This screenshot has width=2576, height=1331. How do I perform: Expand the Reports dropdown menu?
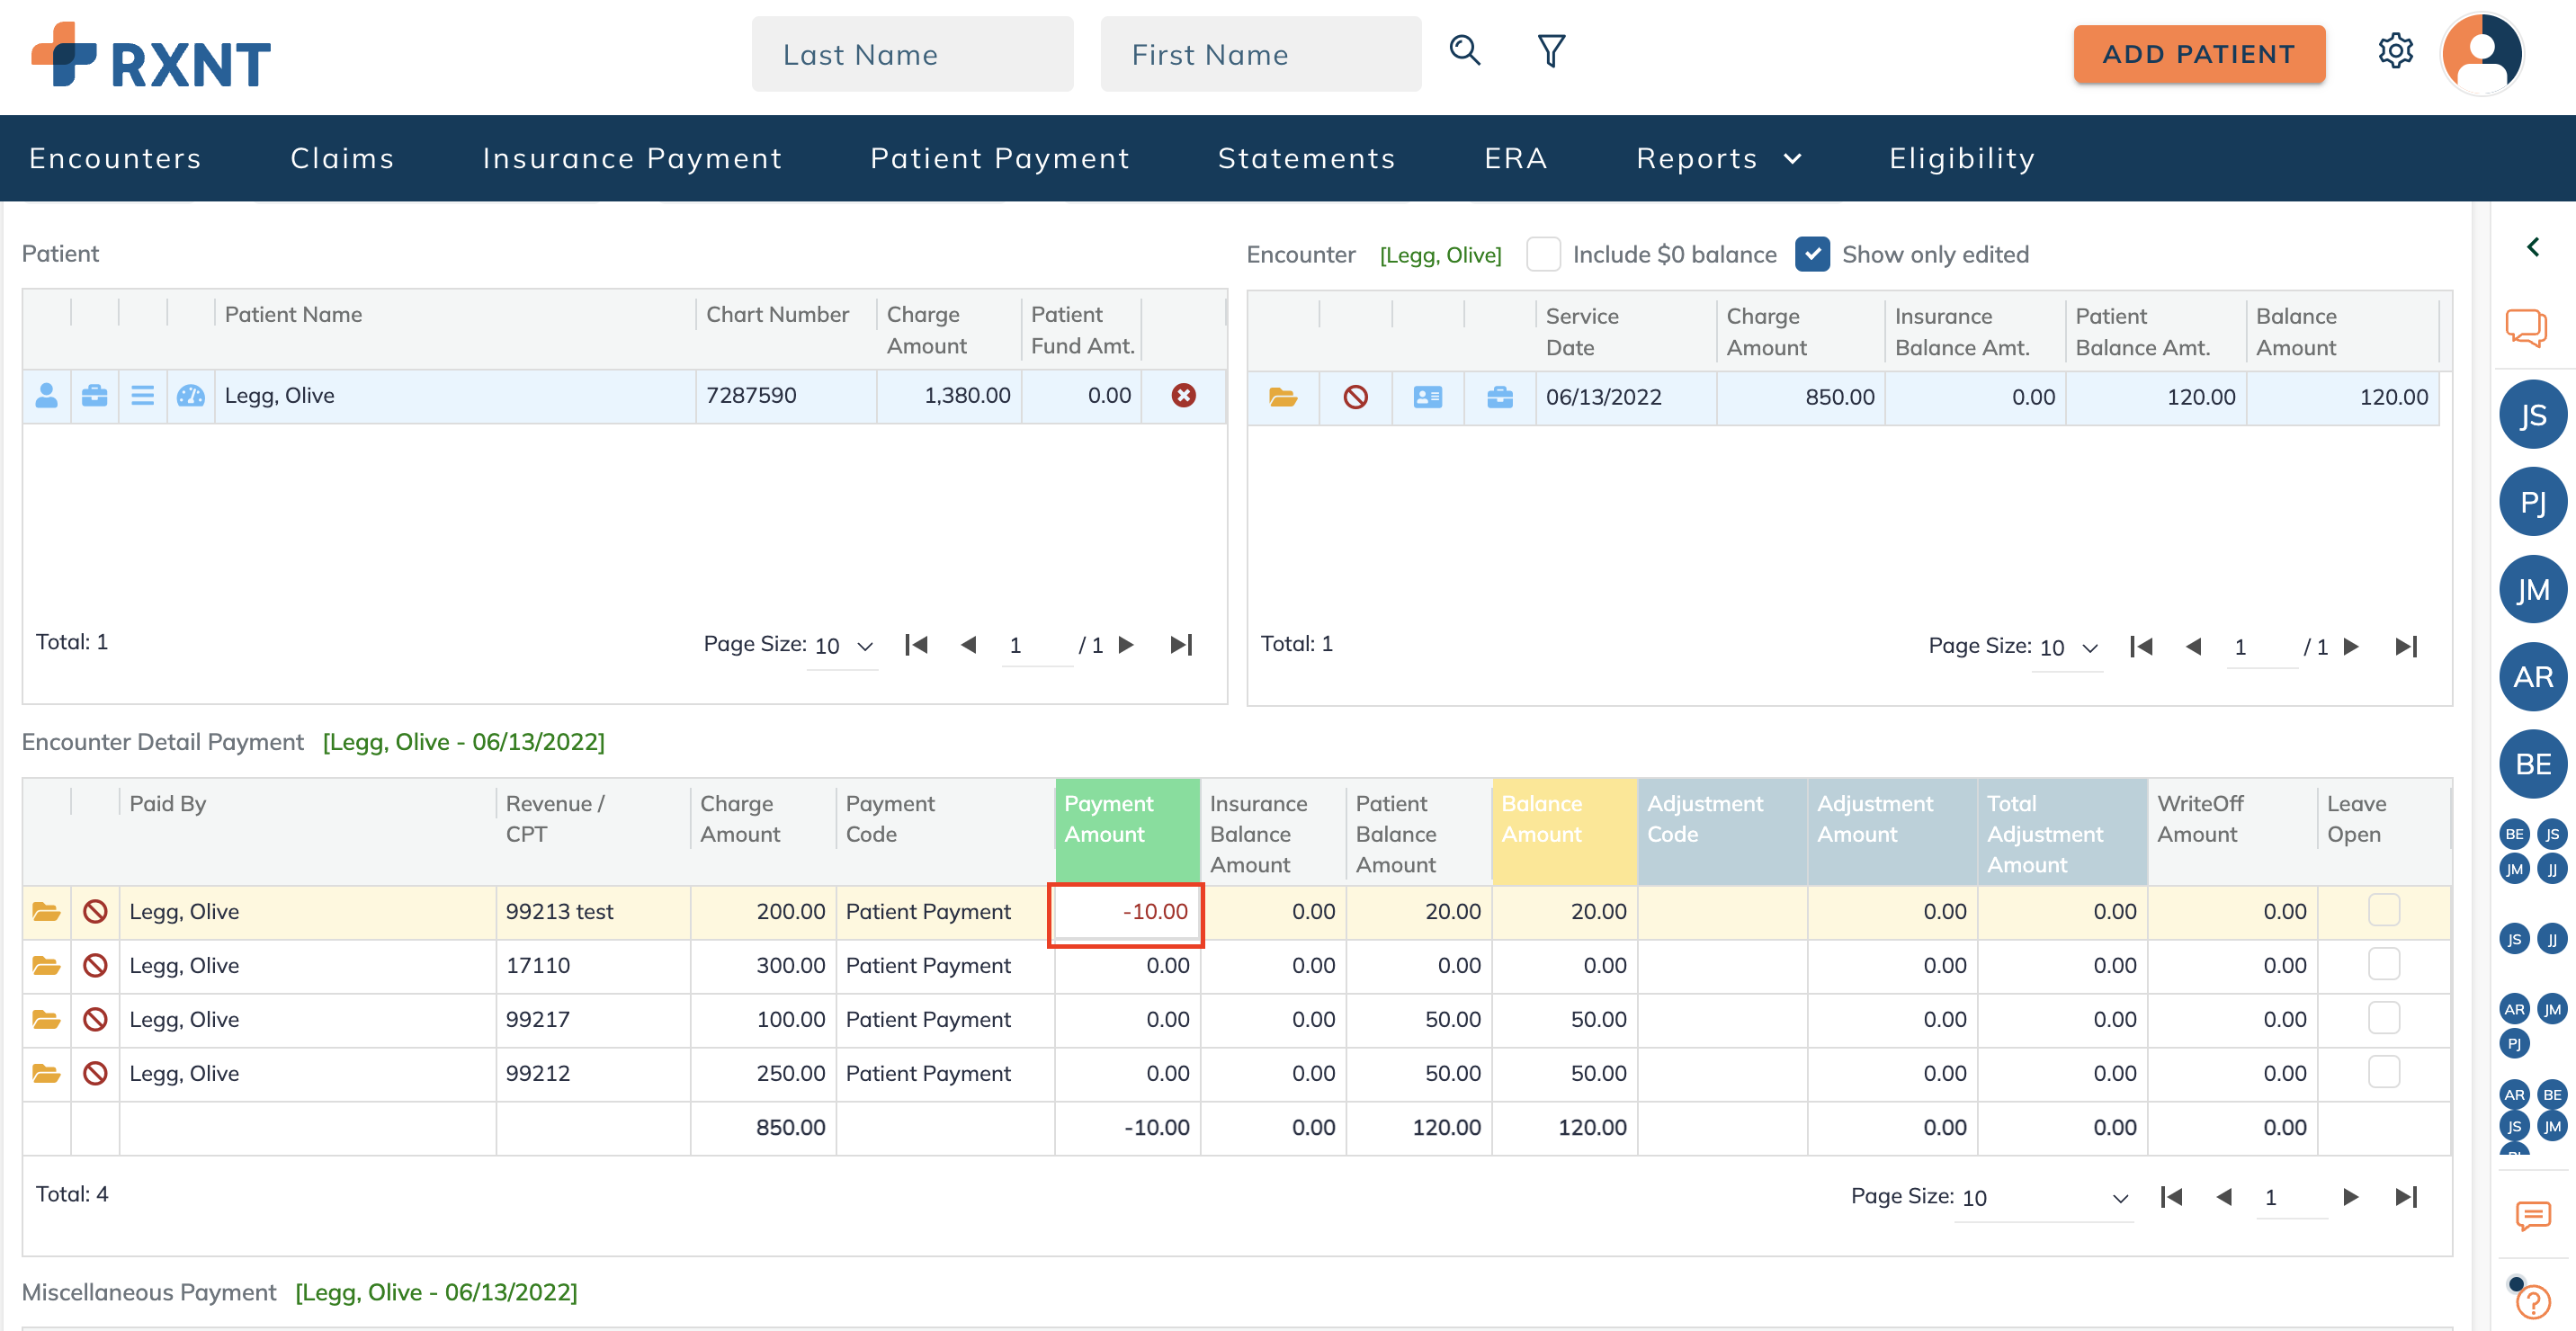[1718, 159]
